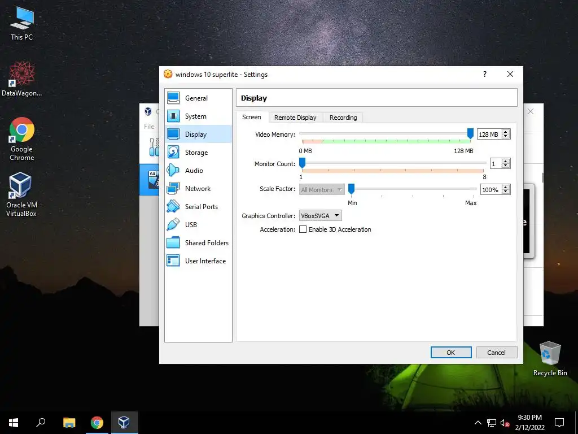The width and height of the screenshot is (578, 434).
Task: Click the DataWagon desktop shortcut
Action: [x=22, y=79]
